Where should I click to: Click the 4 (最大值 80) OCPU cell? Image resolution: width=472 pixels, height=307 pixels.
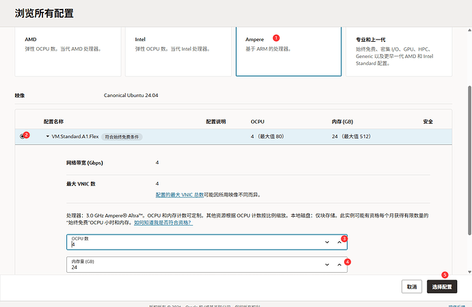coord(267,136)
